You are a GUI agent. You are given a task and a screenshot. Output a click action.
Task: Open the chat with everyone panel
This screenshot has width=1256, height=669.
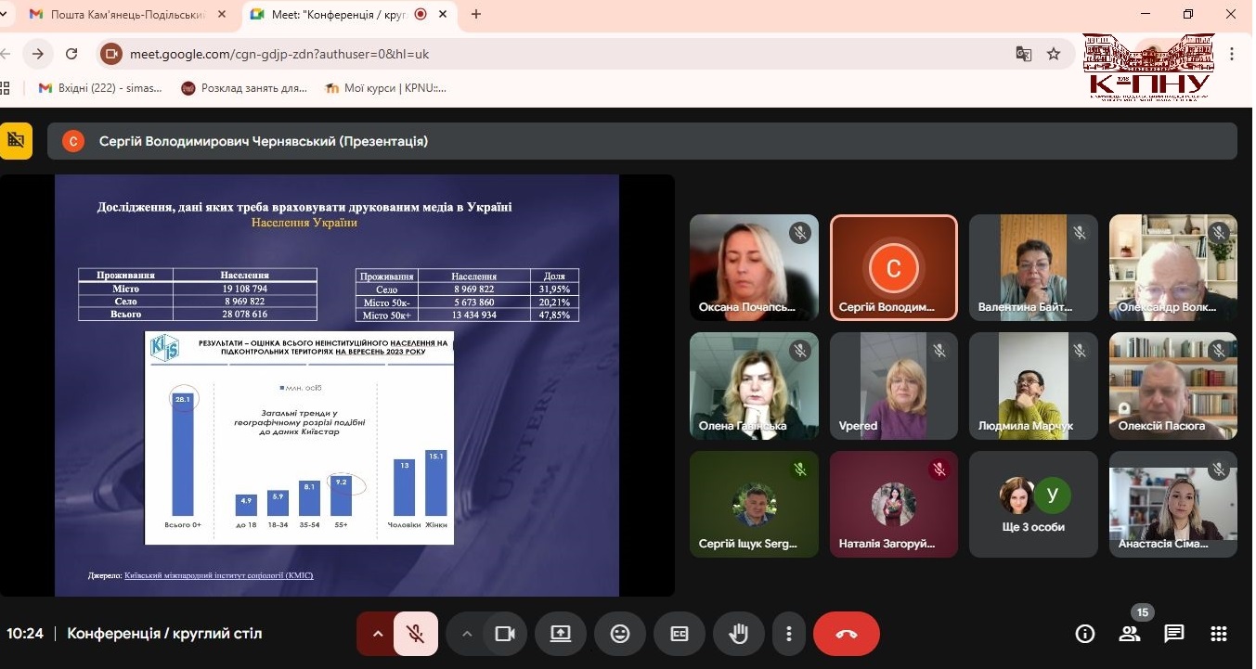coord(1174,634)
